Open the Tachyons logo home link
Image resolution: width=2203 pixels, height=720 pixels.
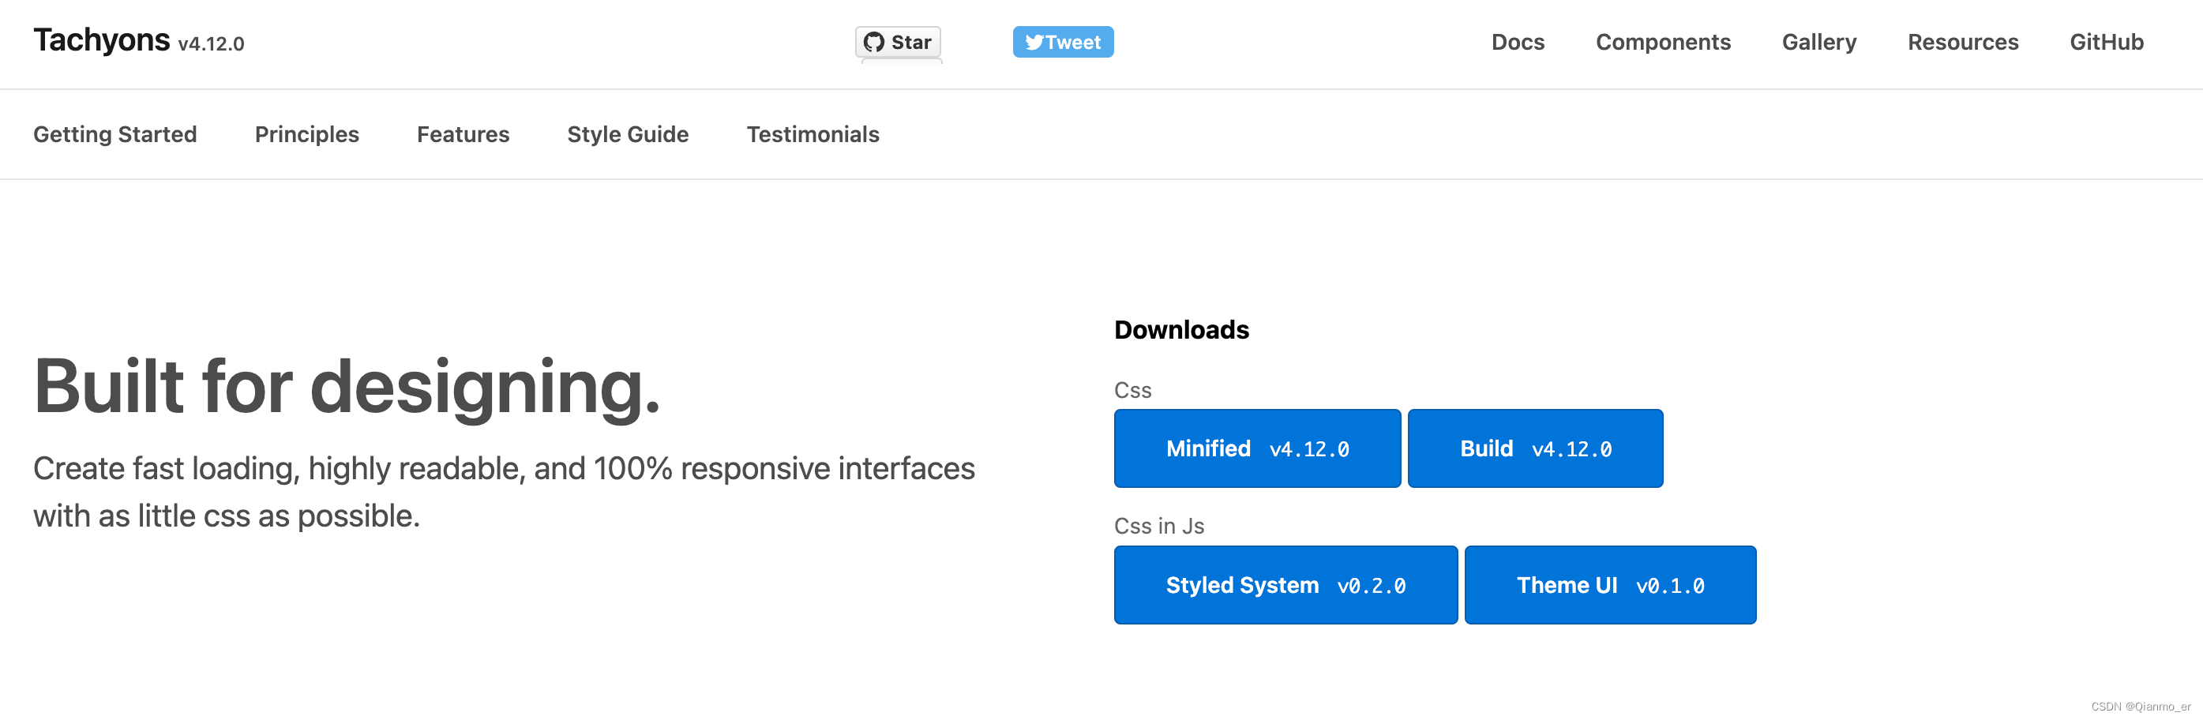pyautogui.click(x=101, y=40)
